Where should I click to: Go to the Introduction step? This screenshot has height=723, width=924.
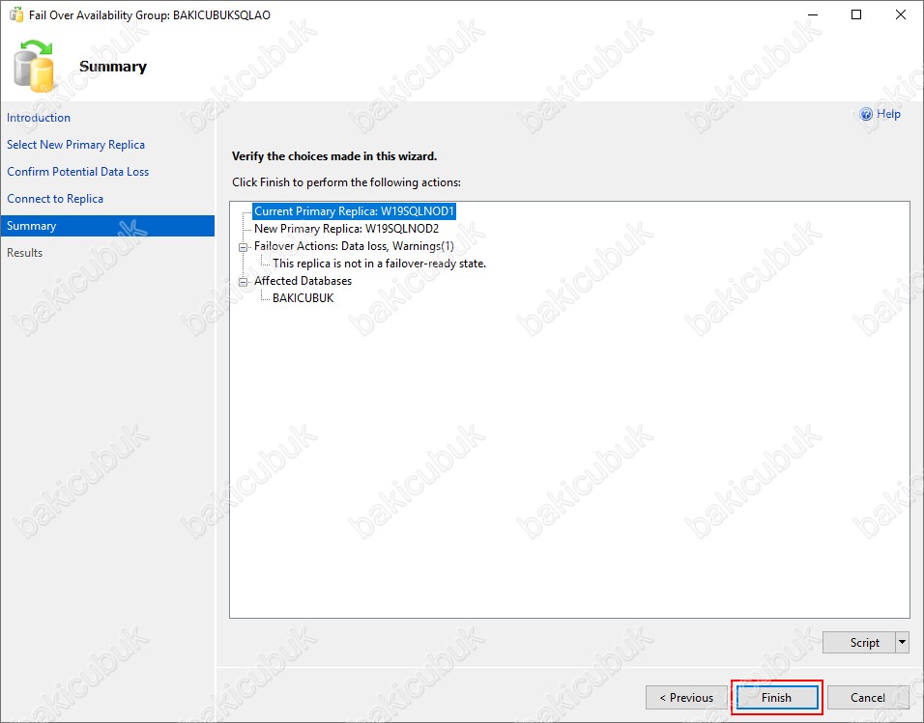39,118
